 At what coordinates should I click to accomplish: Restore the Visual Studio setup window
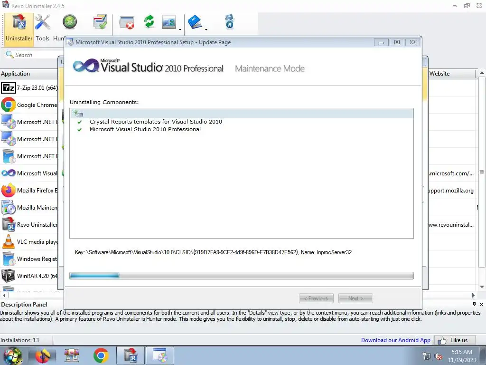click(x=397, y=42)
